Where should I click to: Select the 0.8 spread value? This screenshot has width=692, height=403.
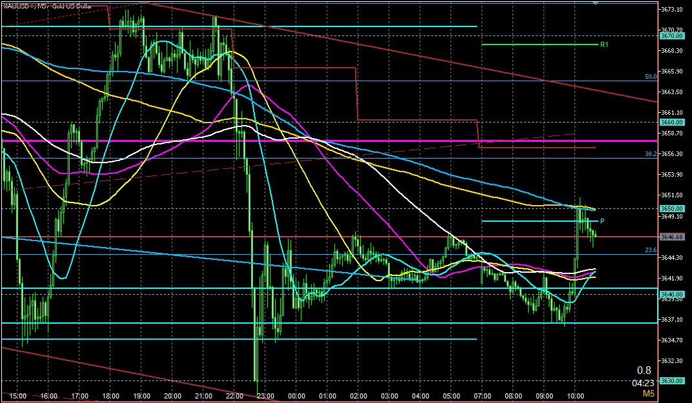point(644,370)
